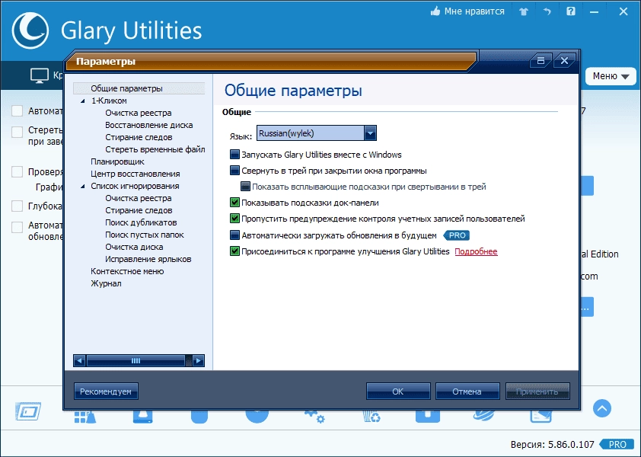
Task: Select Восстановление диска under 1-Кликом
Action: click(x=148, y=125)
